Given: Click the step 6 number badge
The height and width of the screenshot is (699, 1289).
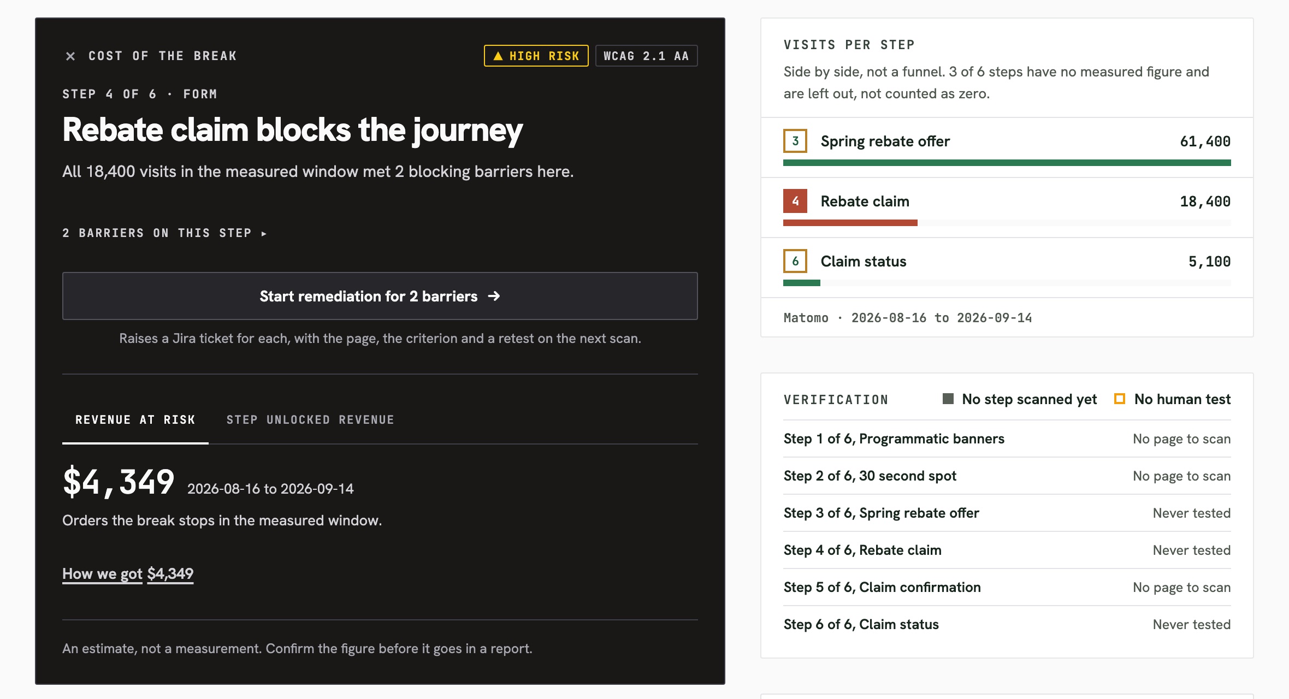Looking at the screenshot, I should click(x=795, y=261).
